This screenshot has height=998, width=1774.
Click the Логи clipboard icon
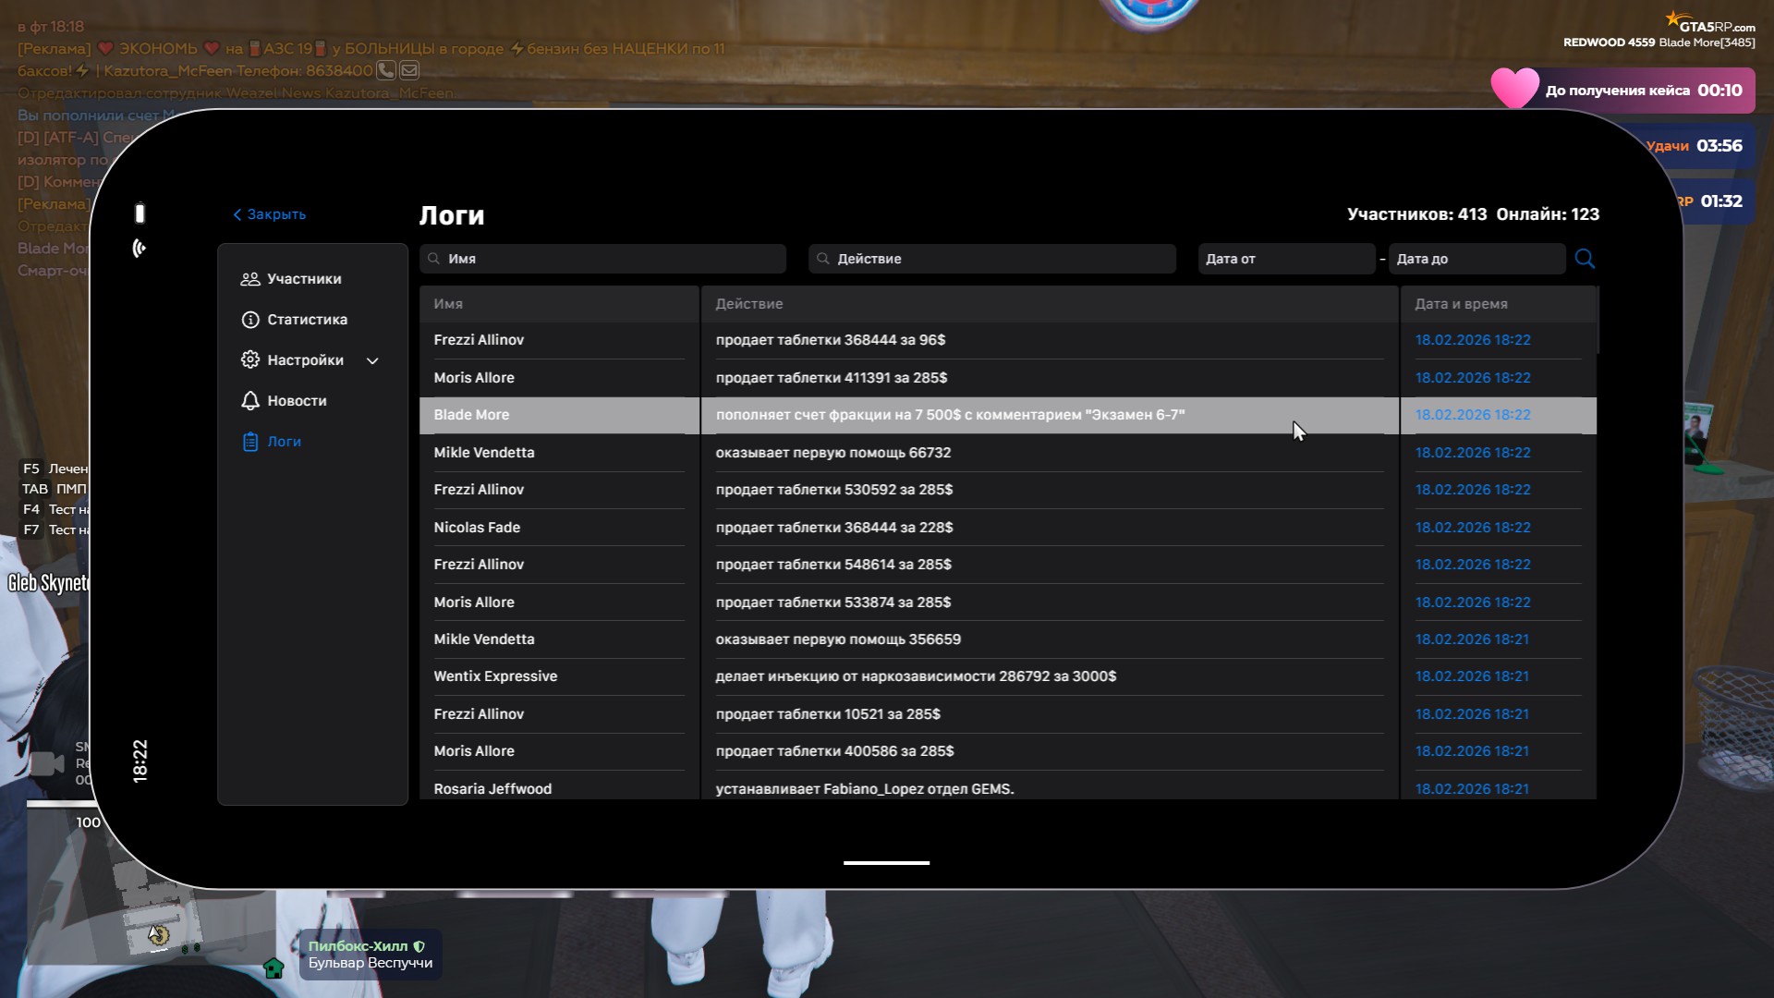click(249, 442)
